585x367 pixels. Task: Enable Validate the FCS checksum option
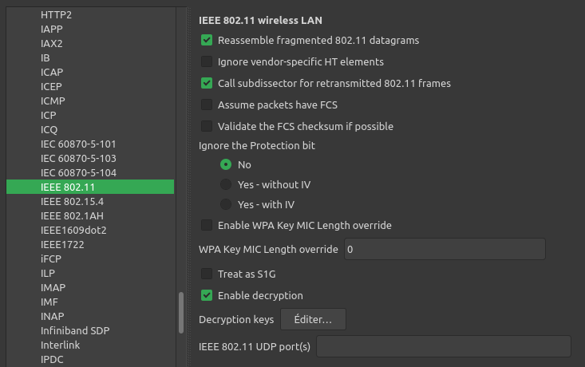click(207, 126)
